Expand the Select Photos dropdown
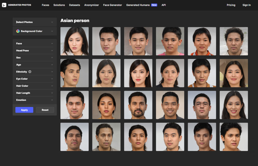This screenshot has height=166, width=258. point(35,22)
